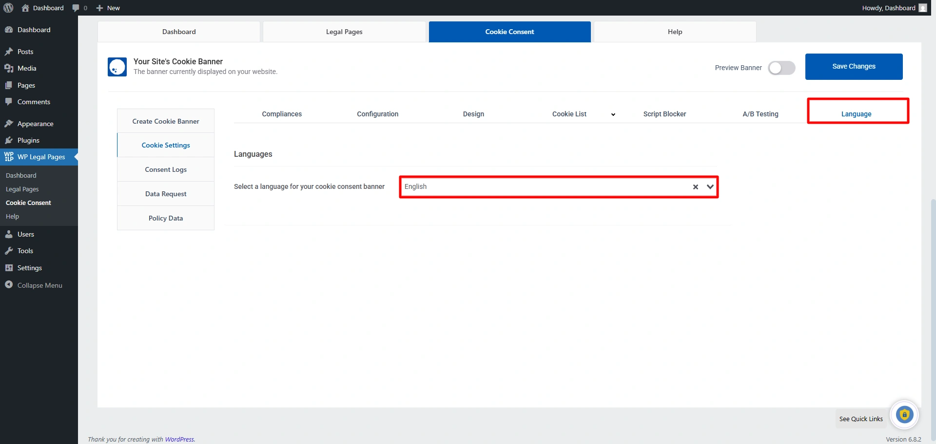Expand the Cookie List dropdown chevron
936x444 pixels.
(x=613, y=114)
